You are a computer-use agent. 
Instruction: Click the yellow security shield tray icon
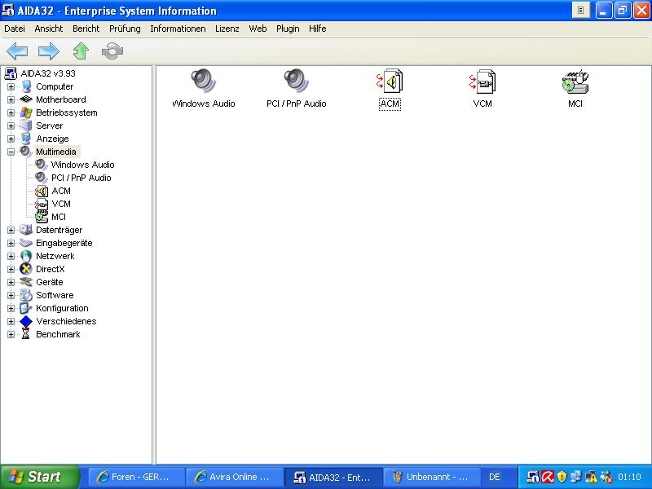562,477
